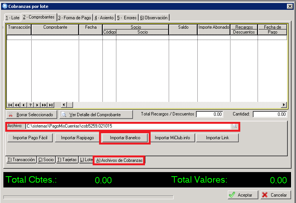The image size is (296, 203).
Task: Switch to the 3 - Forma de Pago tab
Action: point(75,17)
